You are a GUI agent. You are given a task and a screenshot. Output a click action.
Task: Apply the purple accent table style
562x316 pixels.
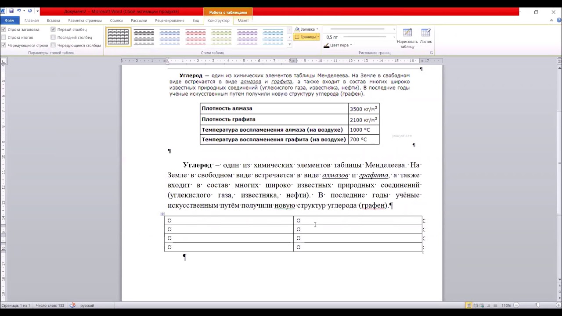pos(248,37)
